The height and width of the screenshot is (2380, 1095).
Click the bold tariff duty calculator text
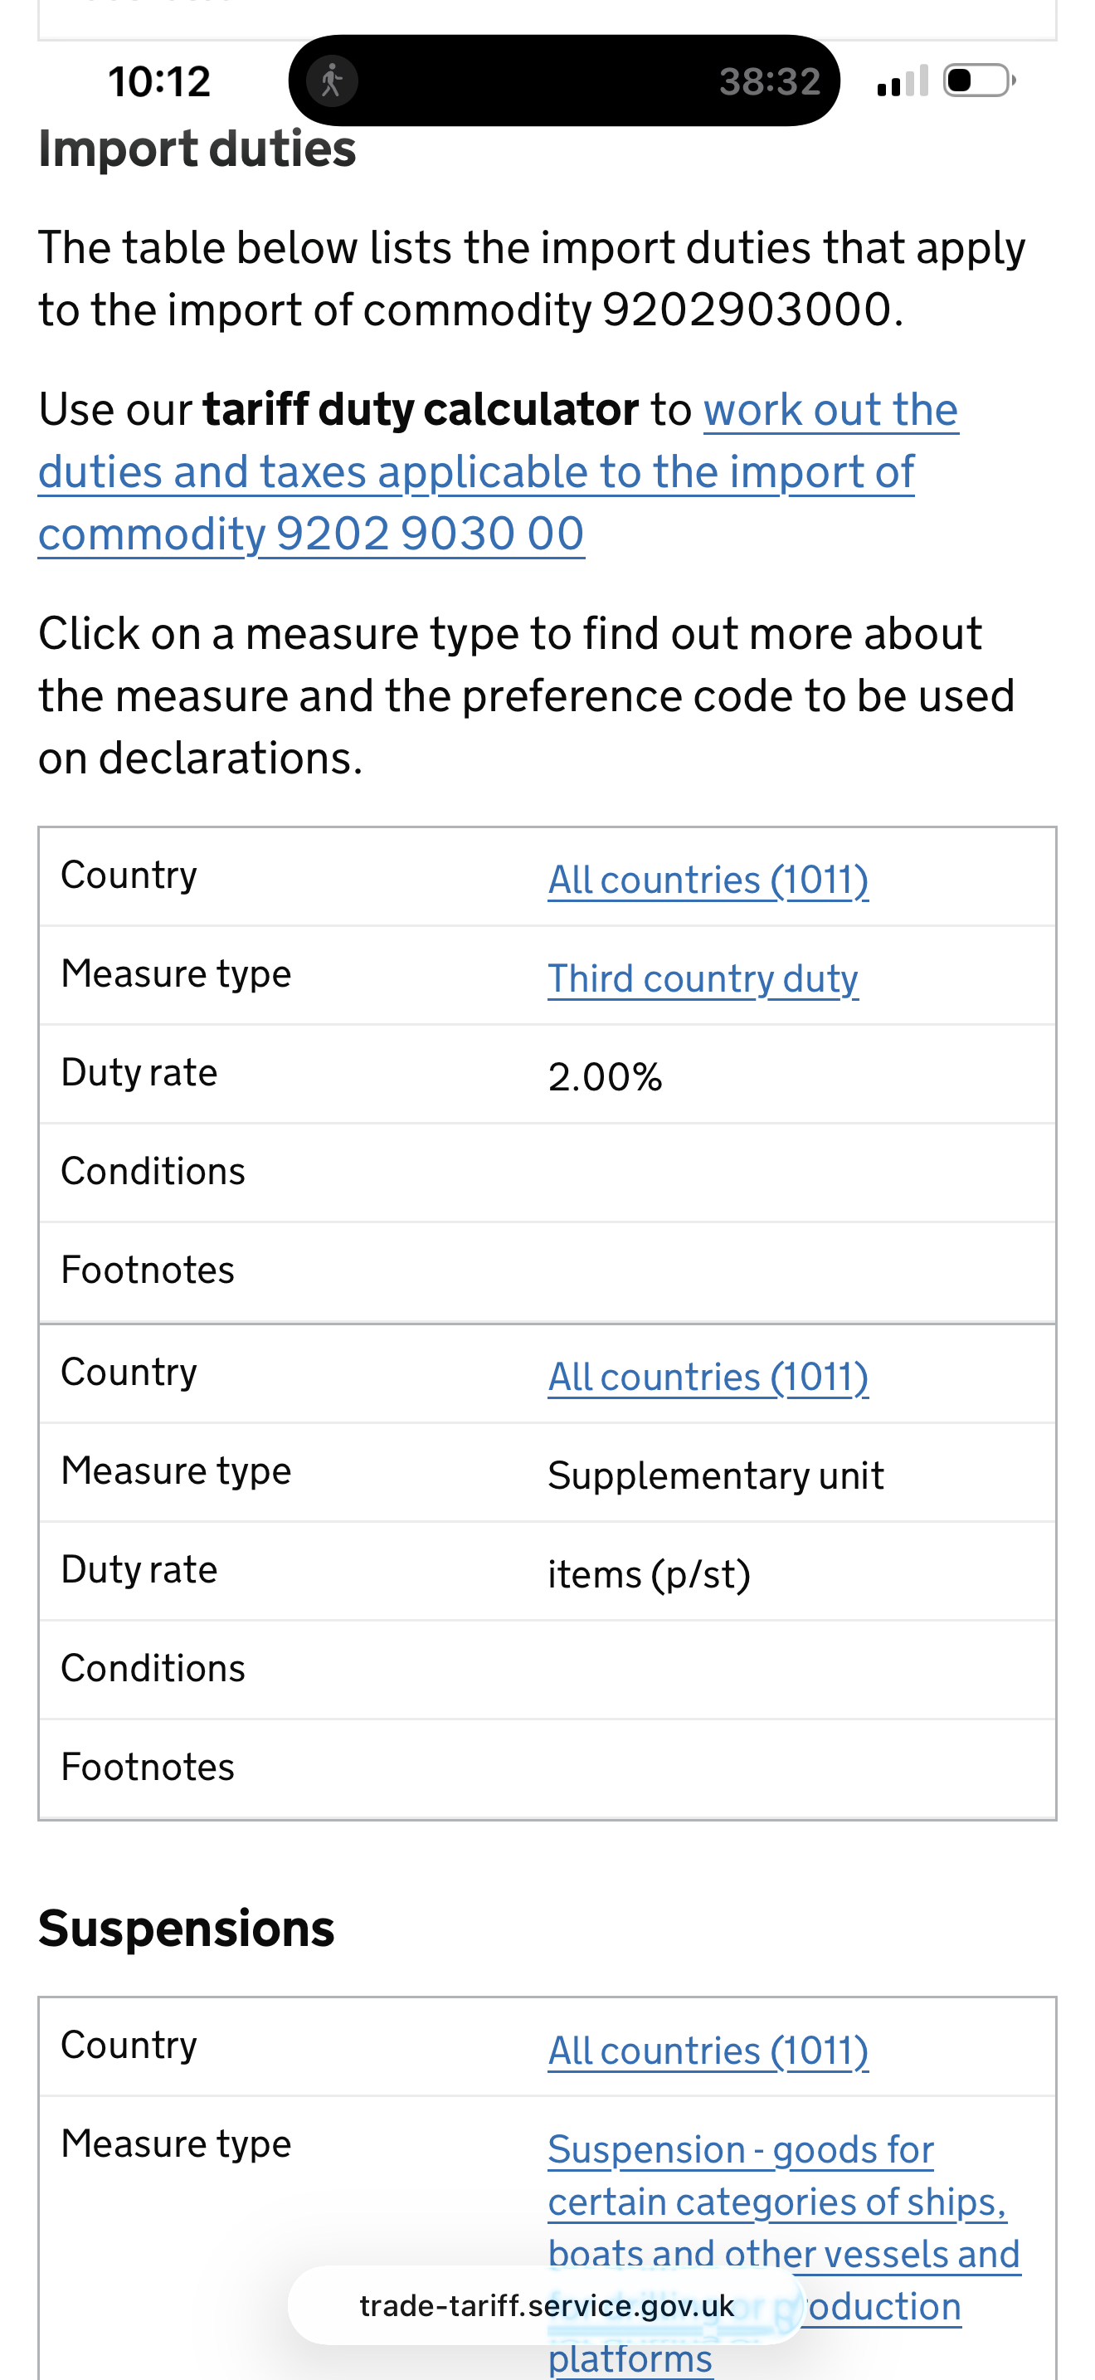point(420,409)
